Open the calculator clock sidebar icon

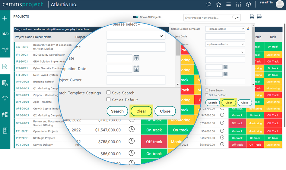(x=5, y=83)
